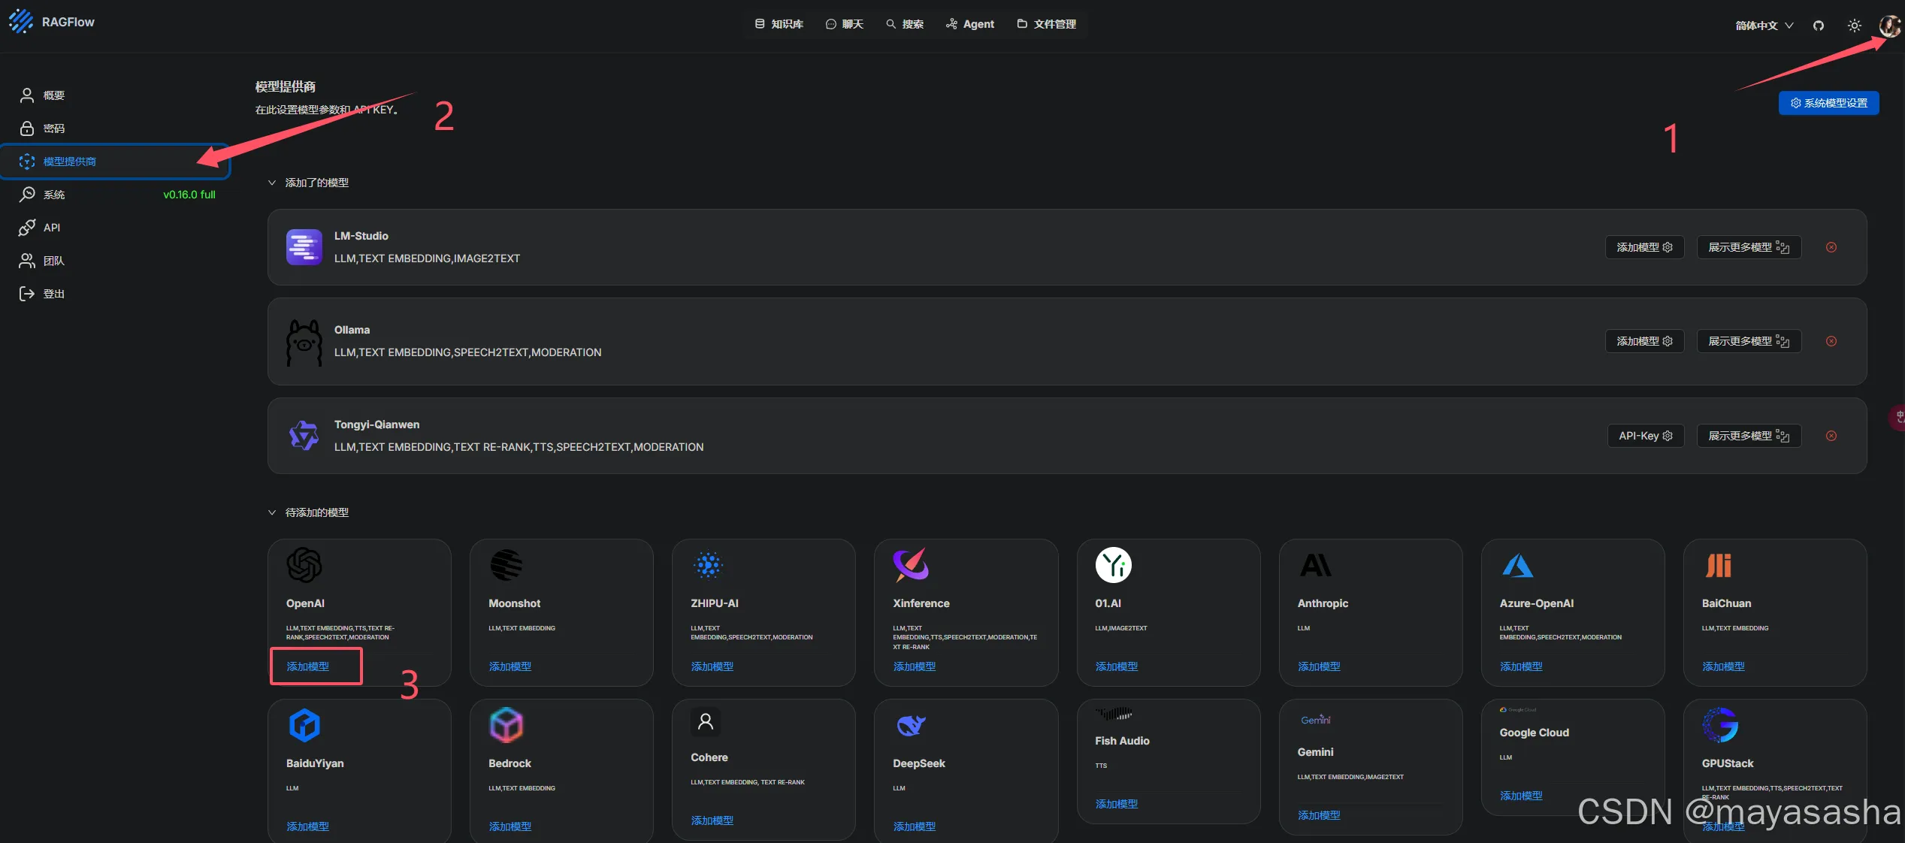This screenshot has height=843, width=1905.
Task: Click 添加模型 for Ollama
Action: [1644, 341]
